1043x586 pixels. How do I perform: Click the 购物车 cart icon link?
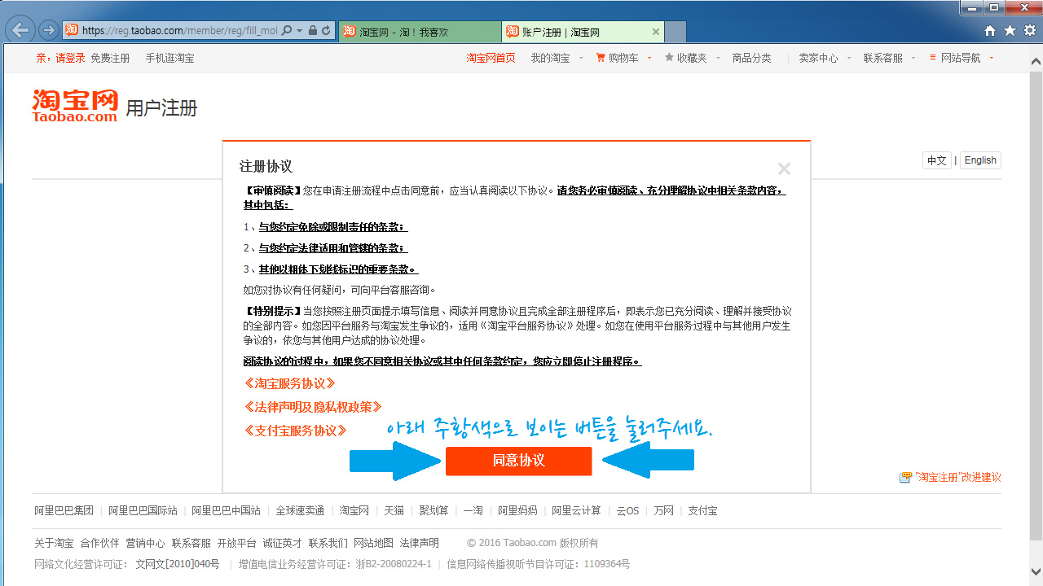(x=601, y=58)
